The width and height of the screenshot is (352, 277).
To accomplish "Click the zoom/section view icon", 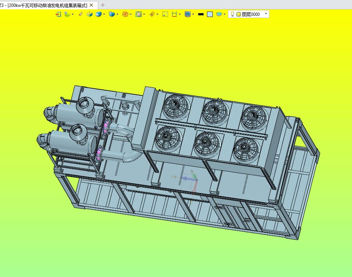I will [x=138, y=14].
